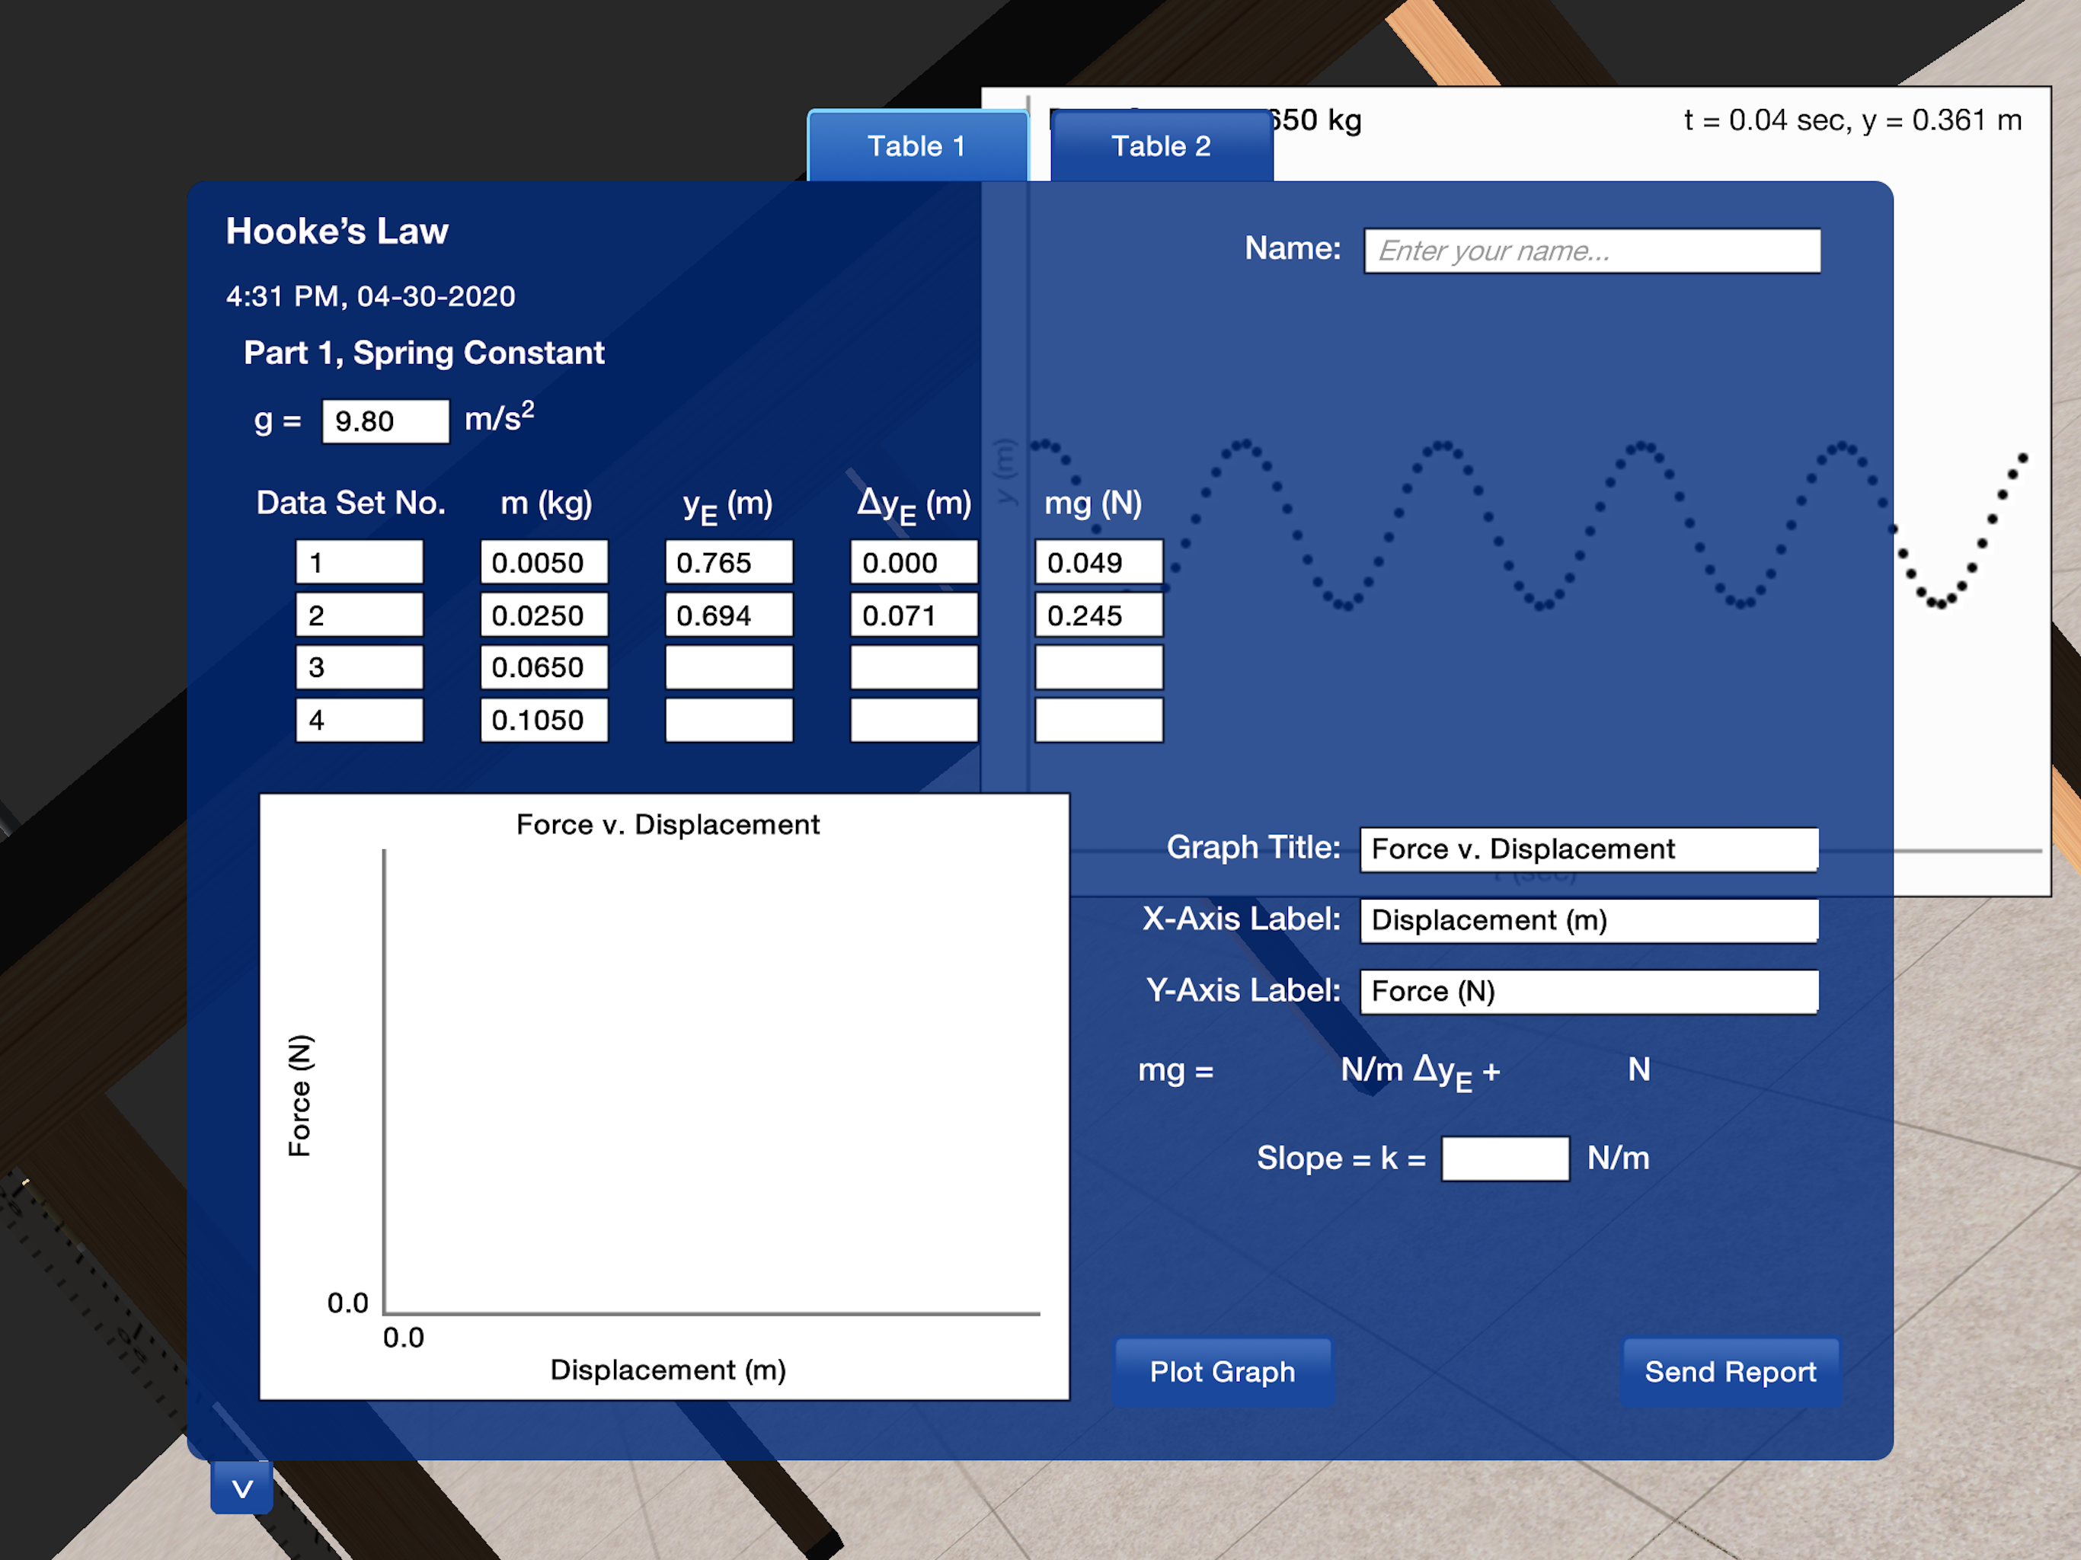Click the Send Report button
The image size is (2081, 1560).
tap(1730, 1372)
